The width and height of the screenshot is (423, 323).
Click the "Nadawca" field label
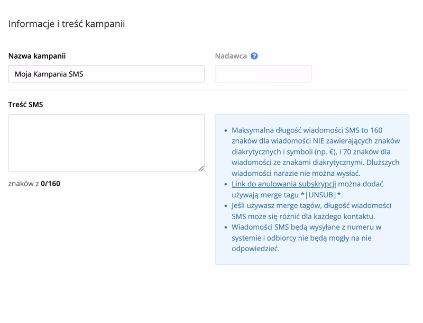tap(231, 56)
